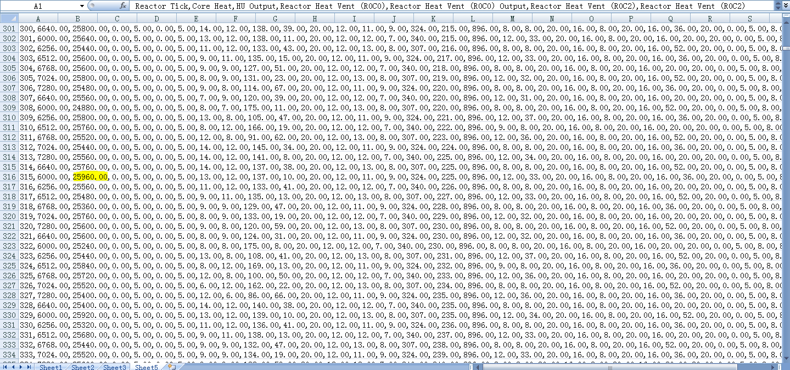Click the Name Box showing A1
The image size is (790, 370).
[38, 6]
